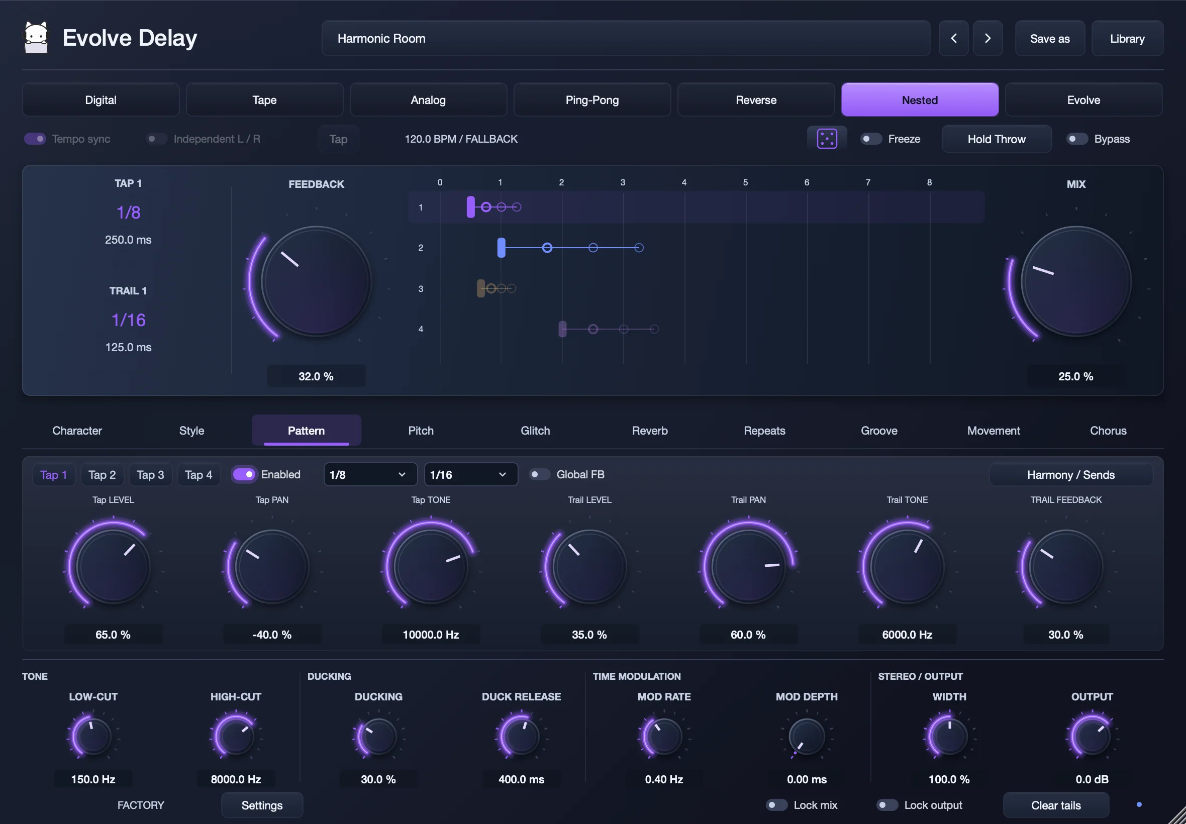Select tap 1 handle in delay timeline
Image resolution: width=1186 pixels, height=824 pixels.
470,207
